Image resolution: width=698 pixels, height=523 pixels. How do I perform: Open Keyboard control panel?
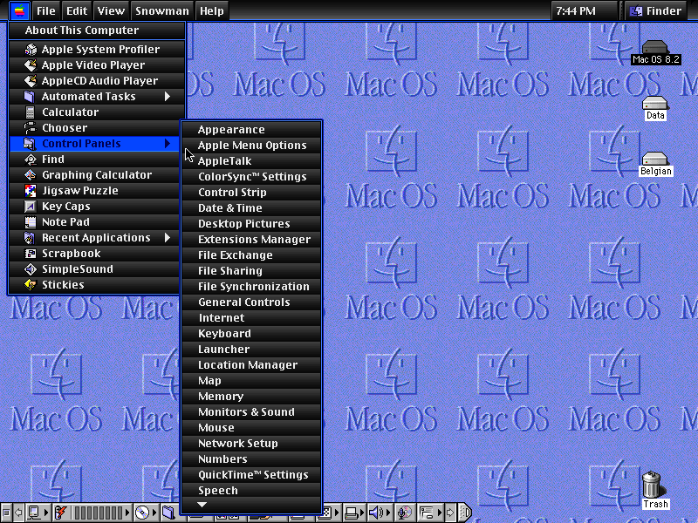point(251,334)
